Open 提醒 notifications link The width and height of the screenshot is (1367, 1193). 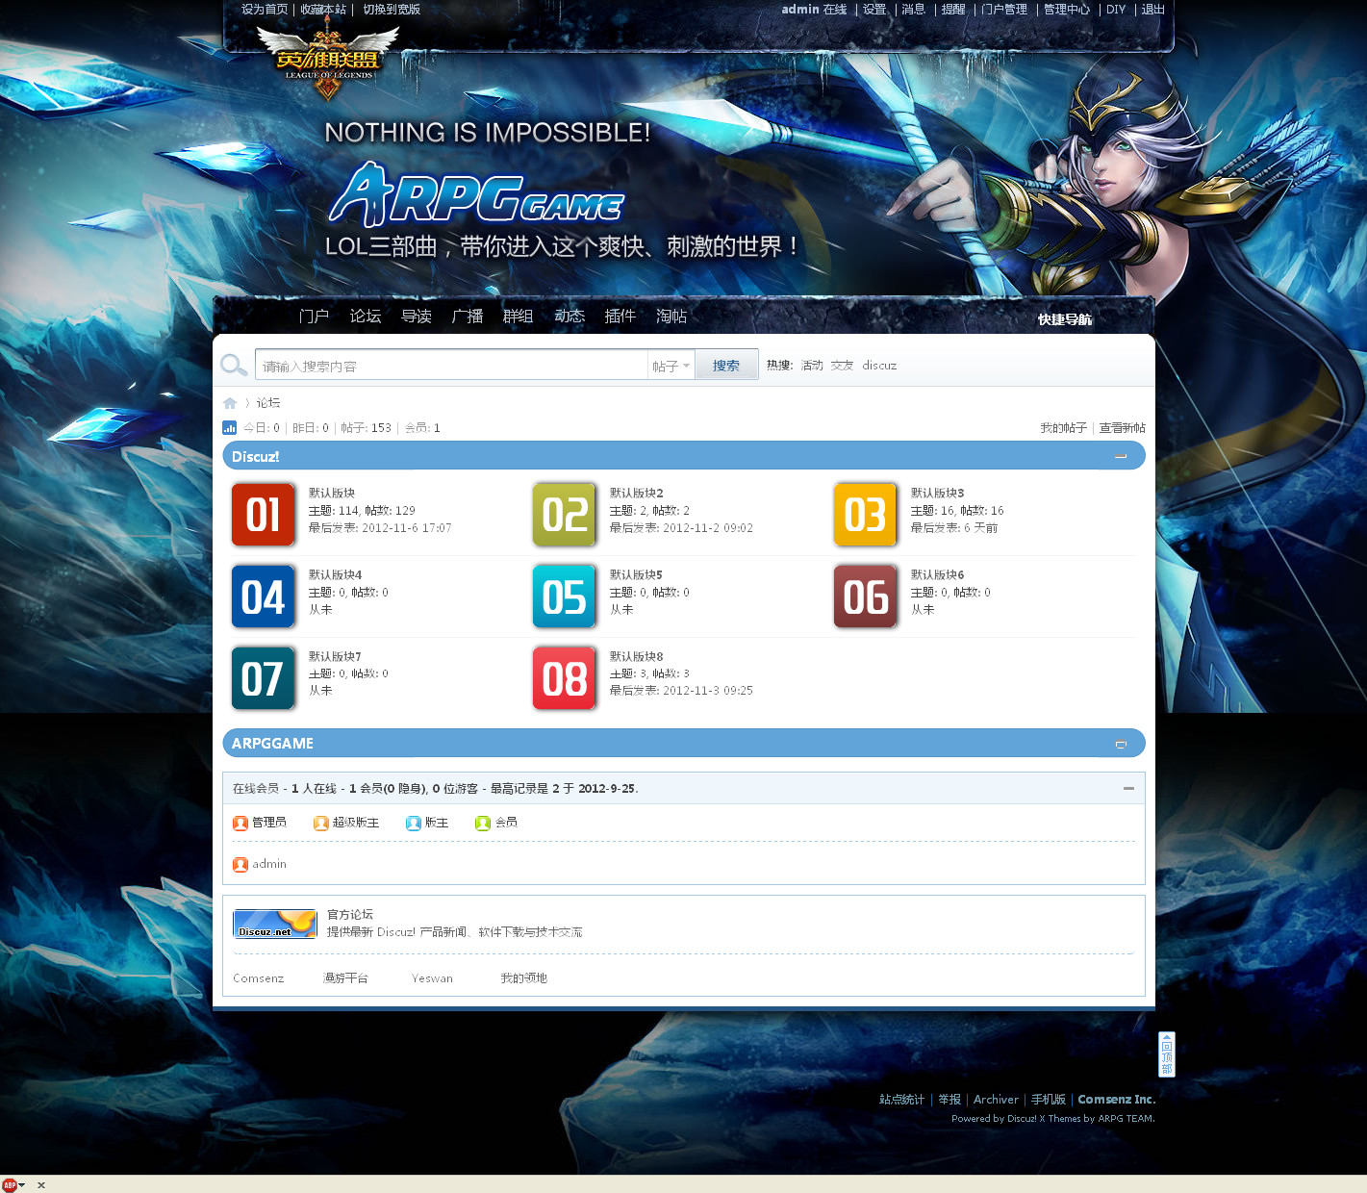[953, 10]
